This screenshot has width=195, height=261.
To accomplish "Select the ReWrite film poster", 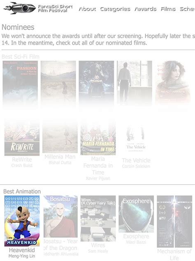I will tap(22, 137).
